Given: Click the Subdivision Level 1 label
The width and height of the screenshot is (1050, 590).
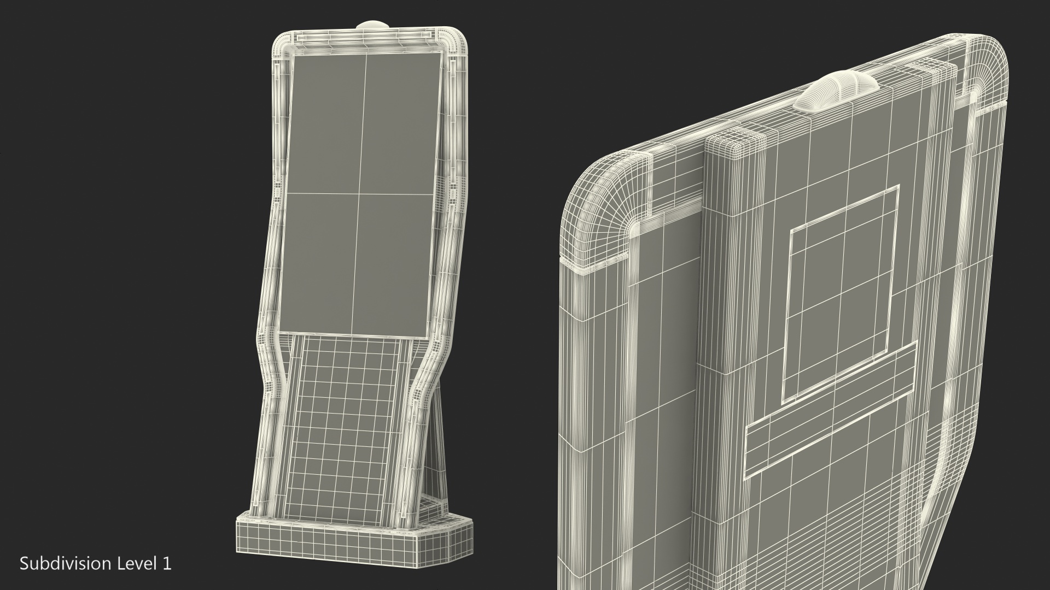Looking at the screenshot, I should tap(96, 564).
